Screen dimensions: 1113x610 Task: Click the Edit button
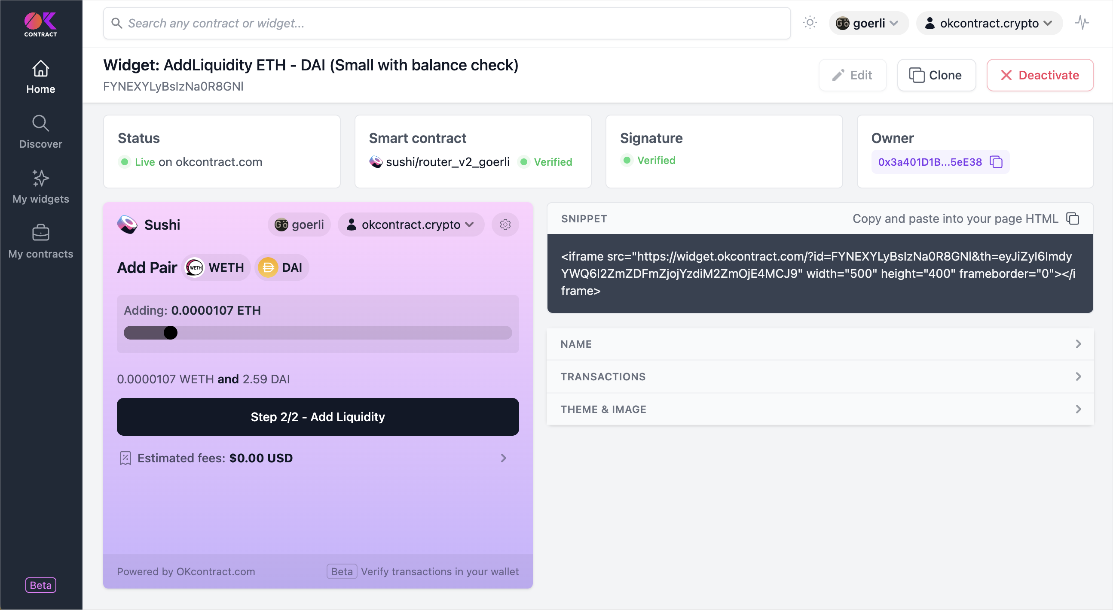pos(853,75)
